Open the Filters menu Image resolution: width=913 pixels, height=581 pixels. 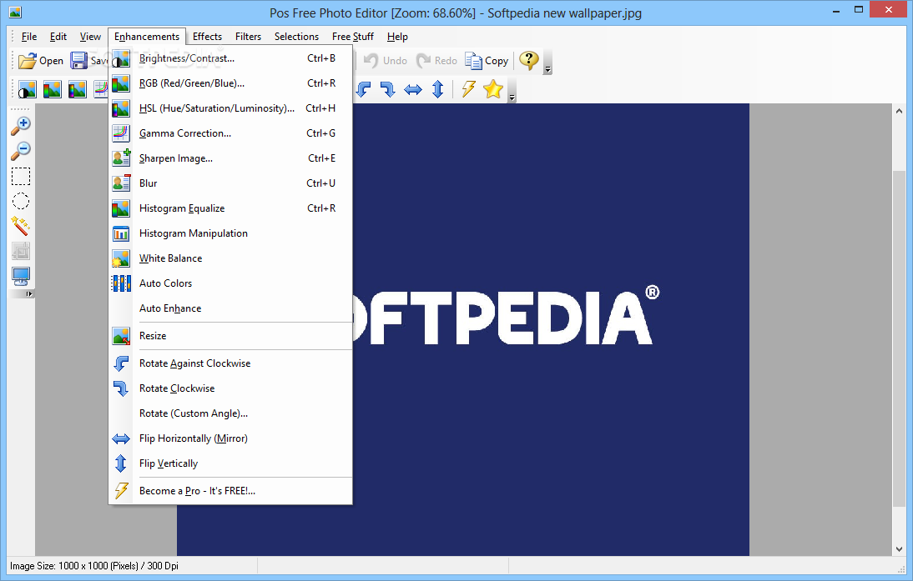pyautogui.click(x=248, y=37)
